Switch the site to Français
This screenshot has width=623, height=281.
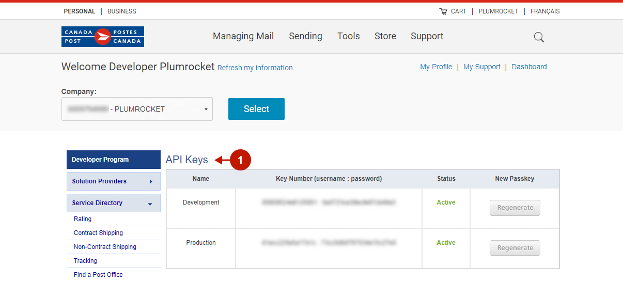click(x=545, y=11)
